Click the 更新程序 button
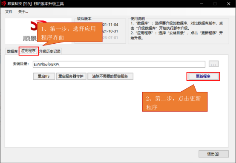Viewport: 236px width, 163px height. [x=203, y=76]
